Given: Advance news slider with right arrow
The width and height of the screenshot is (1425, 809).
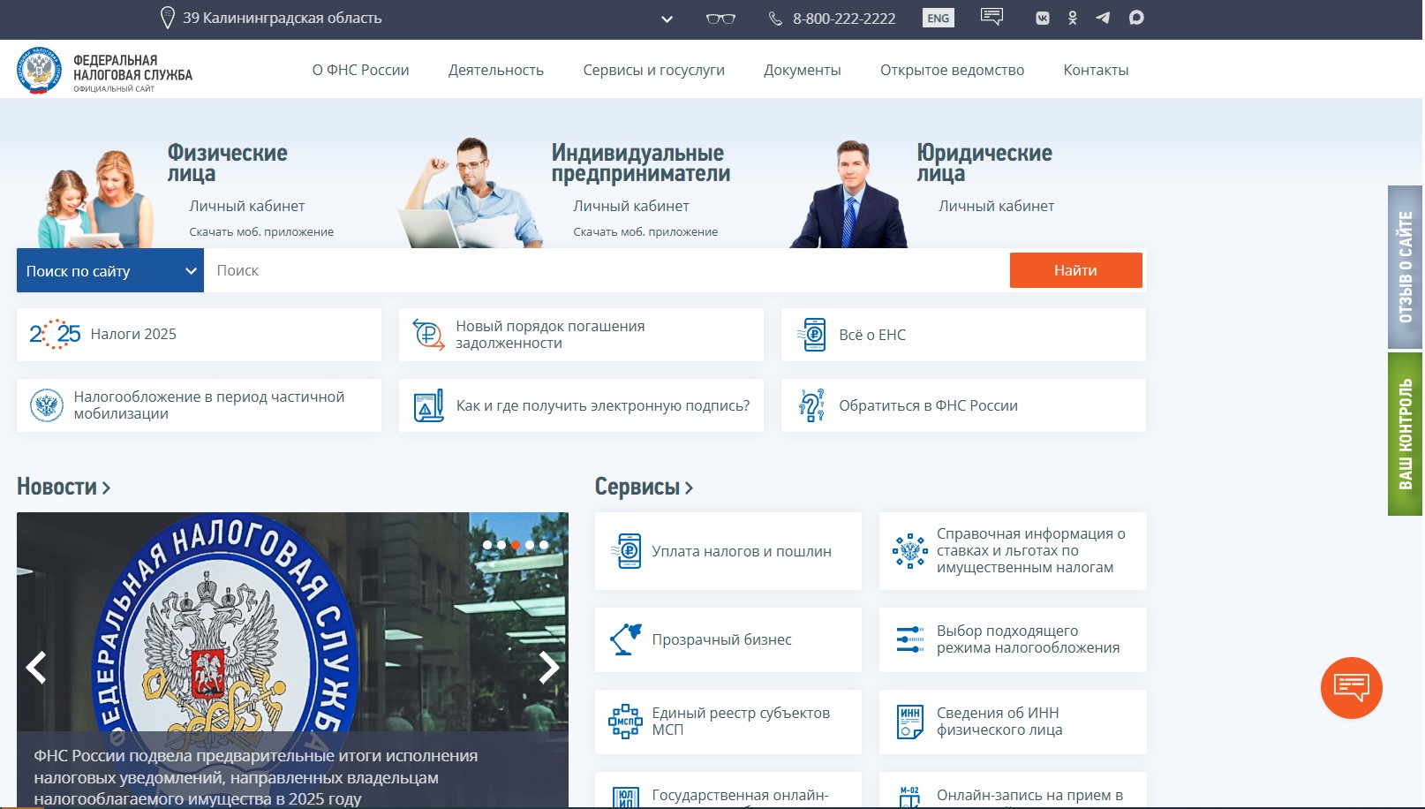Looking at the screenshot, I should (x=548, y=668).
